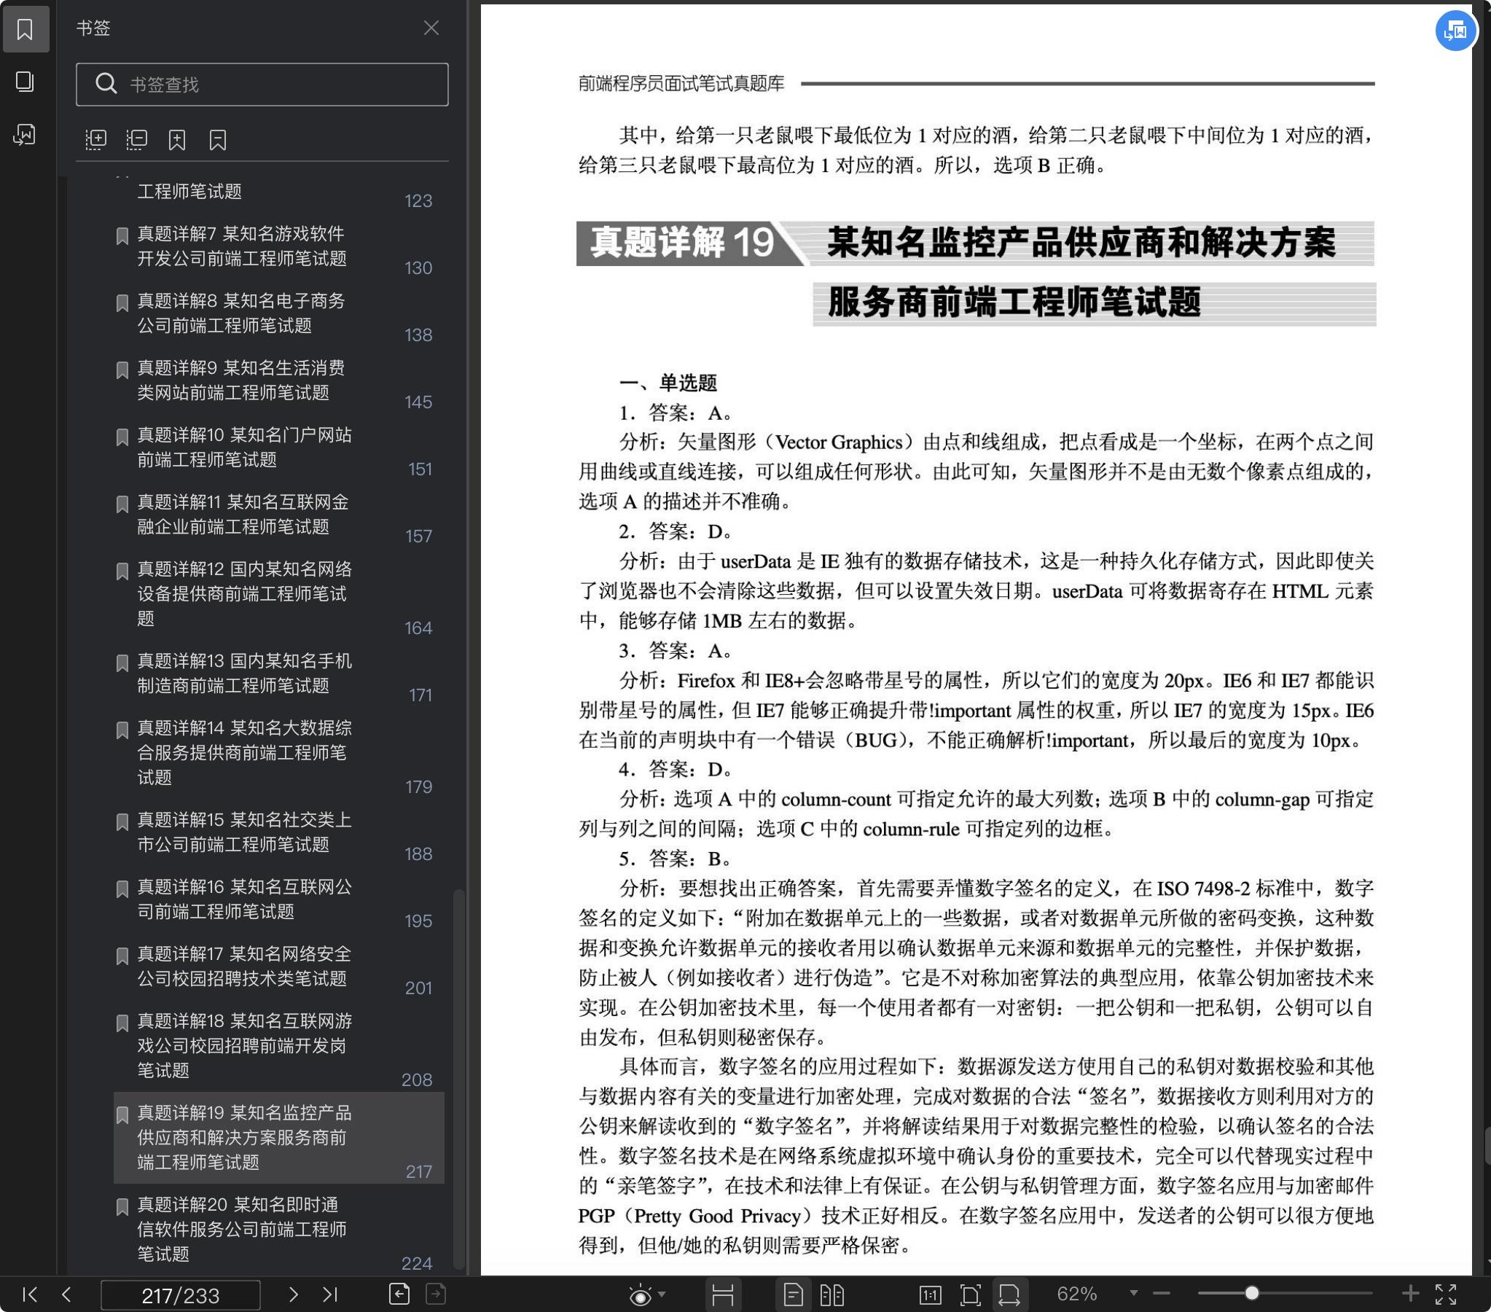Go to previous page arrow
This screenshot has width=1491, height=1312.
[66, 1295]
